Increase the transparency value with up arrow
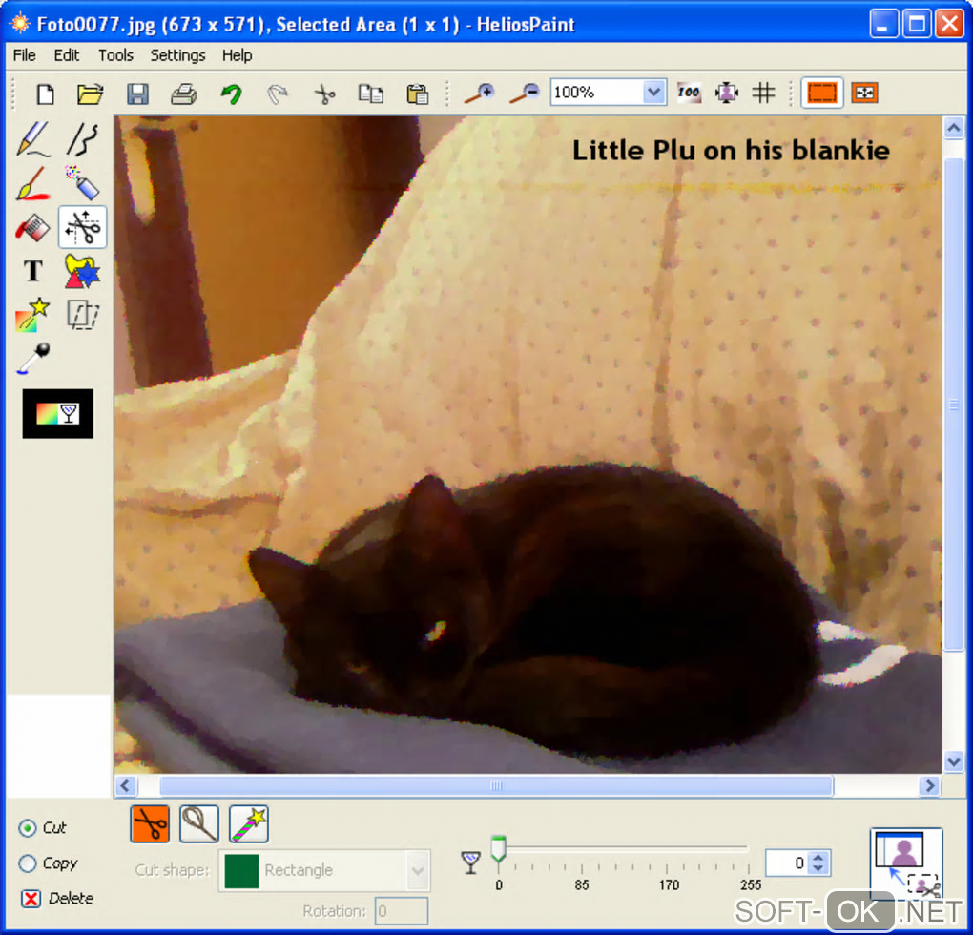Image resolution: width=973 pixels, height=935 pixels. [x=818, y=858]
